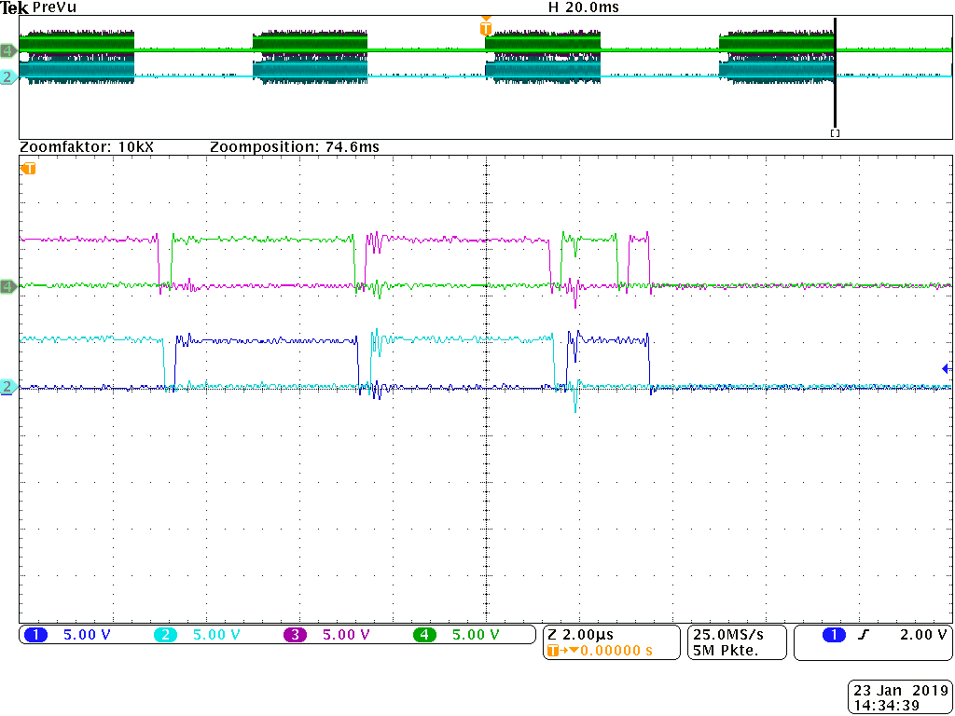
Task: Click the Z 2.00µs zoom timebase readout
Action: tap(580, 635)
